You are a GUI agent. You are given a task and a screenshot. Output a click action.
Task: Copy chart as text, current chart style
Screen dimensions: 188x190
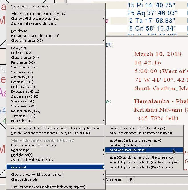(138, 128)
